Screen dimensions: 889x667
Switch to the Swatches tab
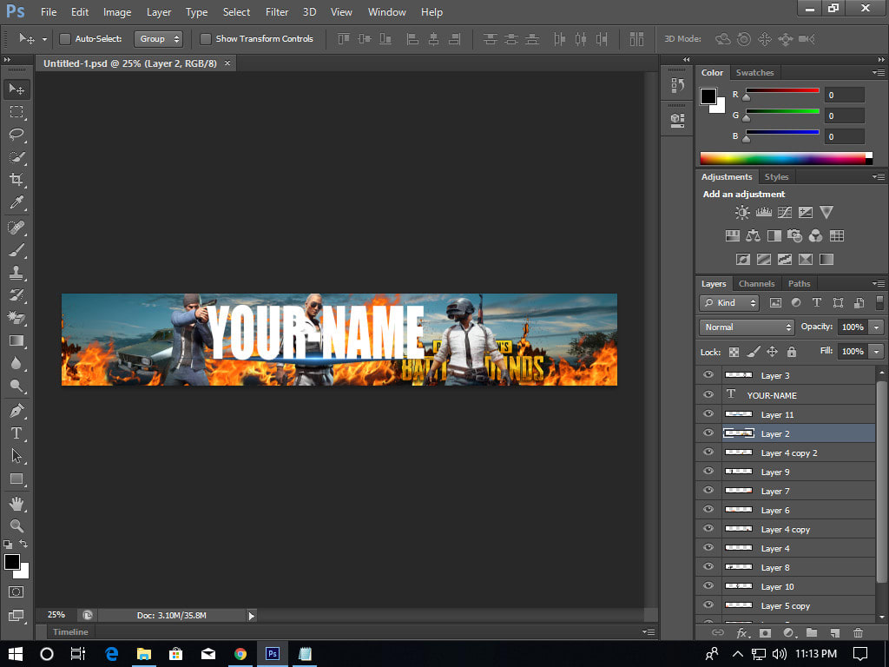coord(754,73)
